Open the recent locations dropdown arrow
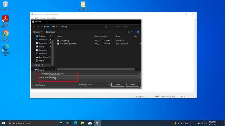This screenshot has height=126, width=225. click(x=41, y=27)
